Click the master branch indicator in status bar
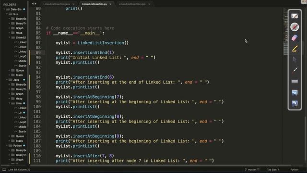Image resolution: width=307 pixels, height=173 pixels. [x=252, y=170]
